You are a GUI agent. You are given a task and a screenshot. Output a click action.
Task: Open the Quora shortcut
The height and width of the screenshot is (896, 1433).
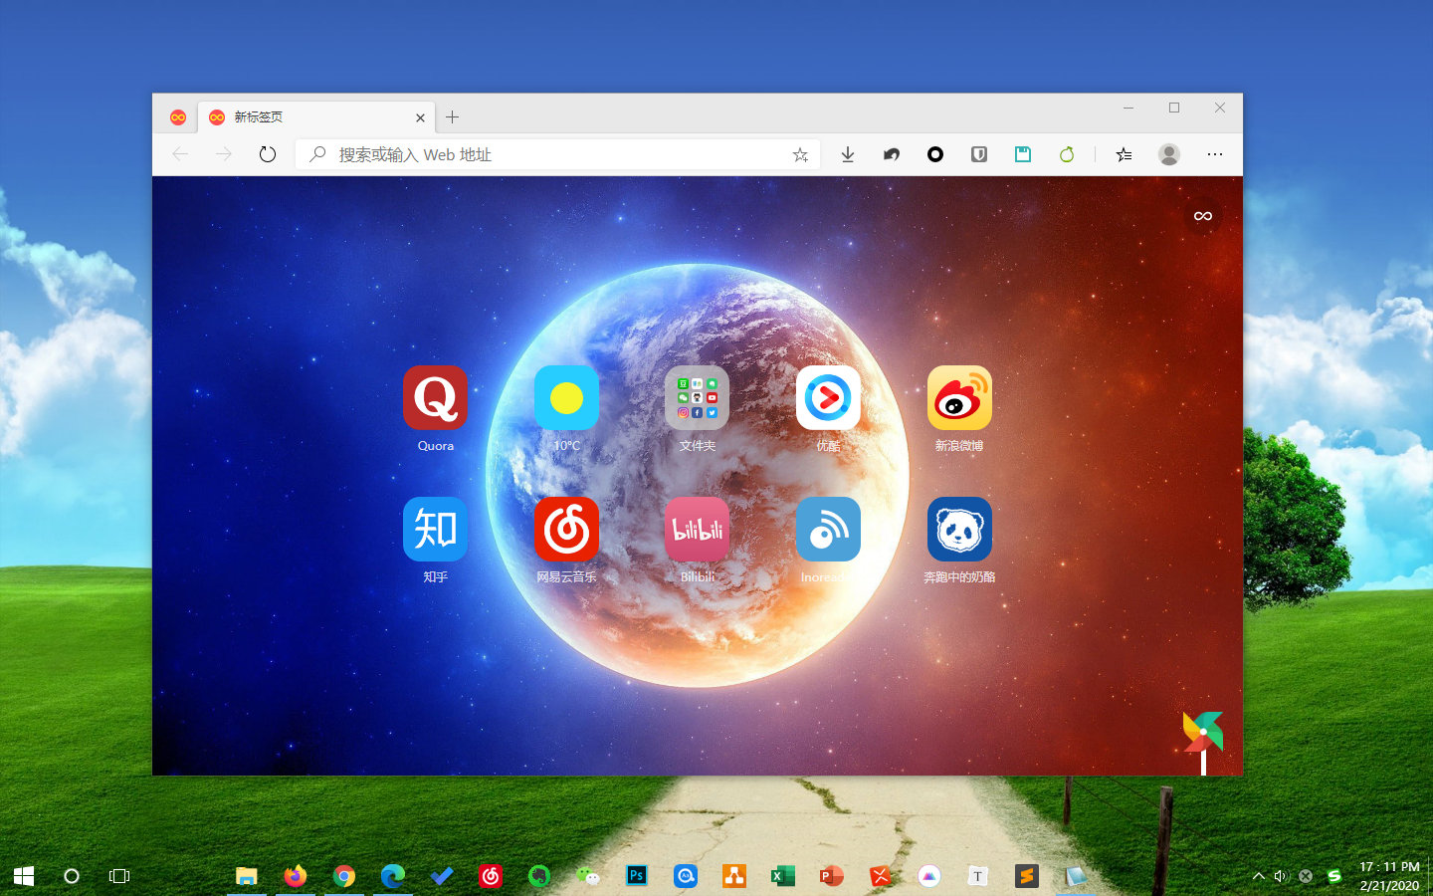(x=435, y=397)
